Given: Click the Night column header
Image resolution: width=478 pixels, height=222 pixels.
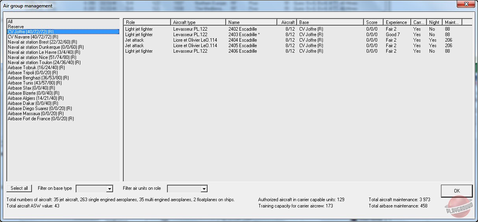Looking at the screenshot, I should (434, 22).
